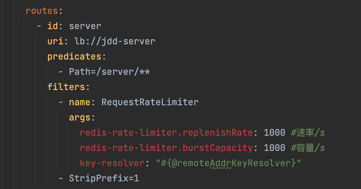This screenshot has height=189, width=361.
Task: Click the '#速率/s' comment
Action: tap(308, 133)
